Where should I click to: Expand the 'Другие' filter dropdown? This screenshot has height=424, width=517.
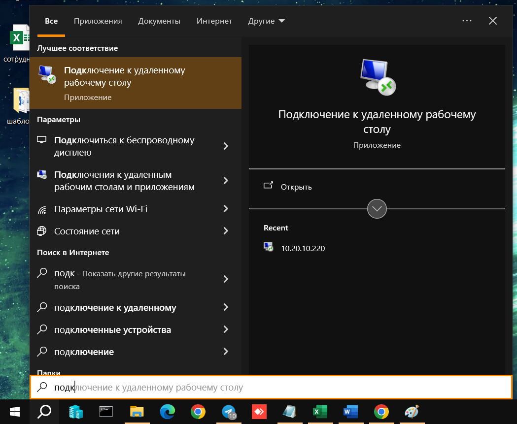point(266,21)
